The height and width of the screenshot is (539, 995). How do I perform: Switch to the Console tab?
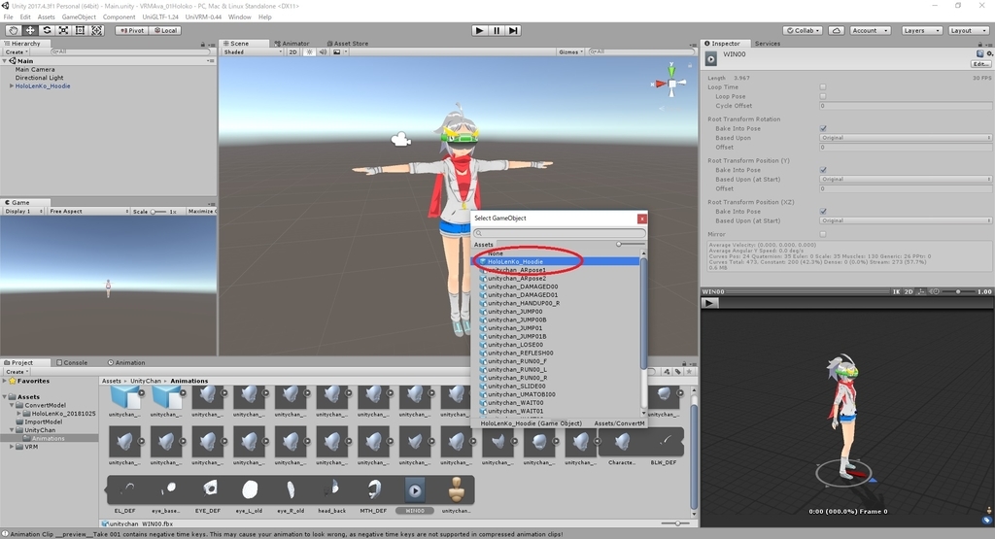coord(72,362)
